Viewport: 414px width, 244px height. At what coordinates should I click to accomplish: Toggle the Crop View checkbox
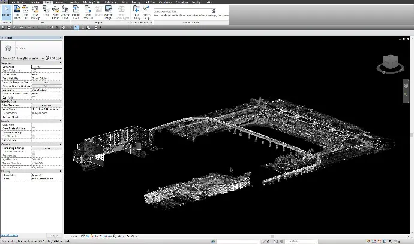coord(34,125)
